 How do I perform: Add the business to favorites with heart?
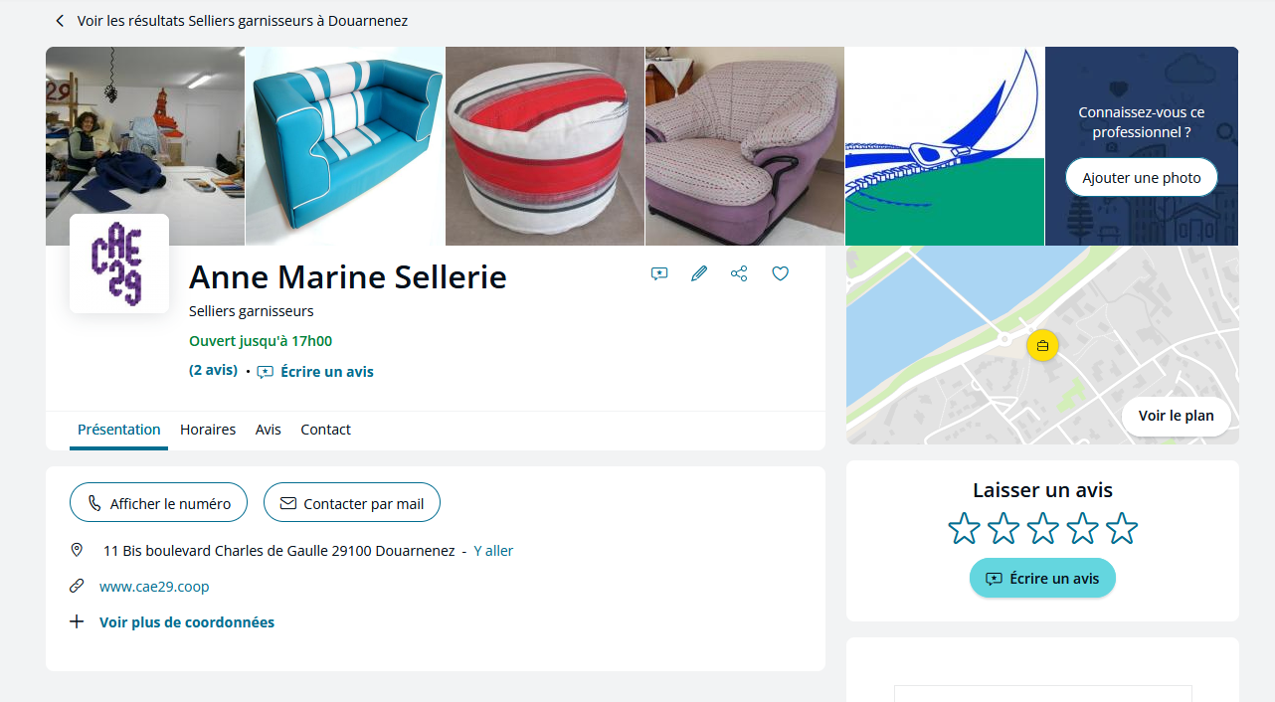781,273
